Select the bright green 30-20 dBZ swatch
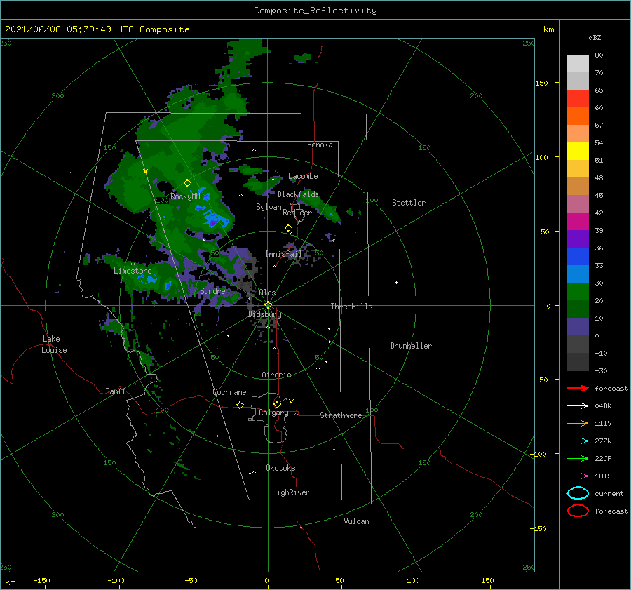631x590 pixels. click(x=578, y=292)
